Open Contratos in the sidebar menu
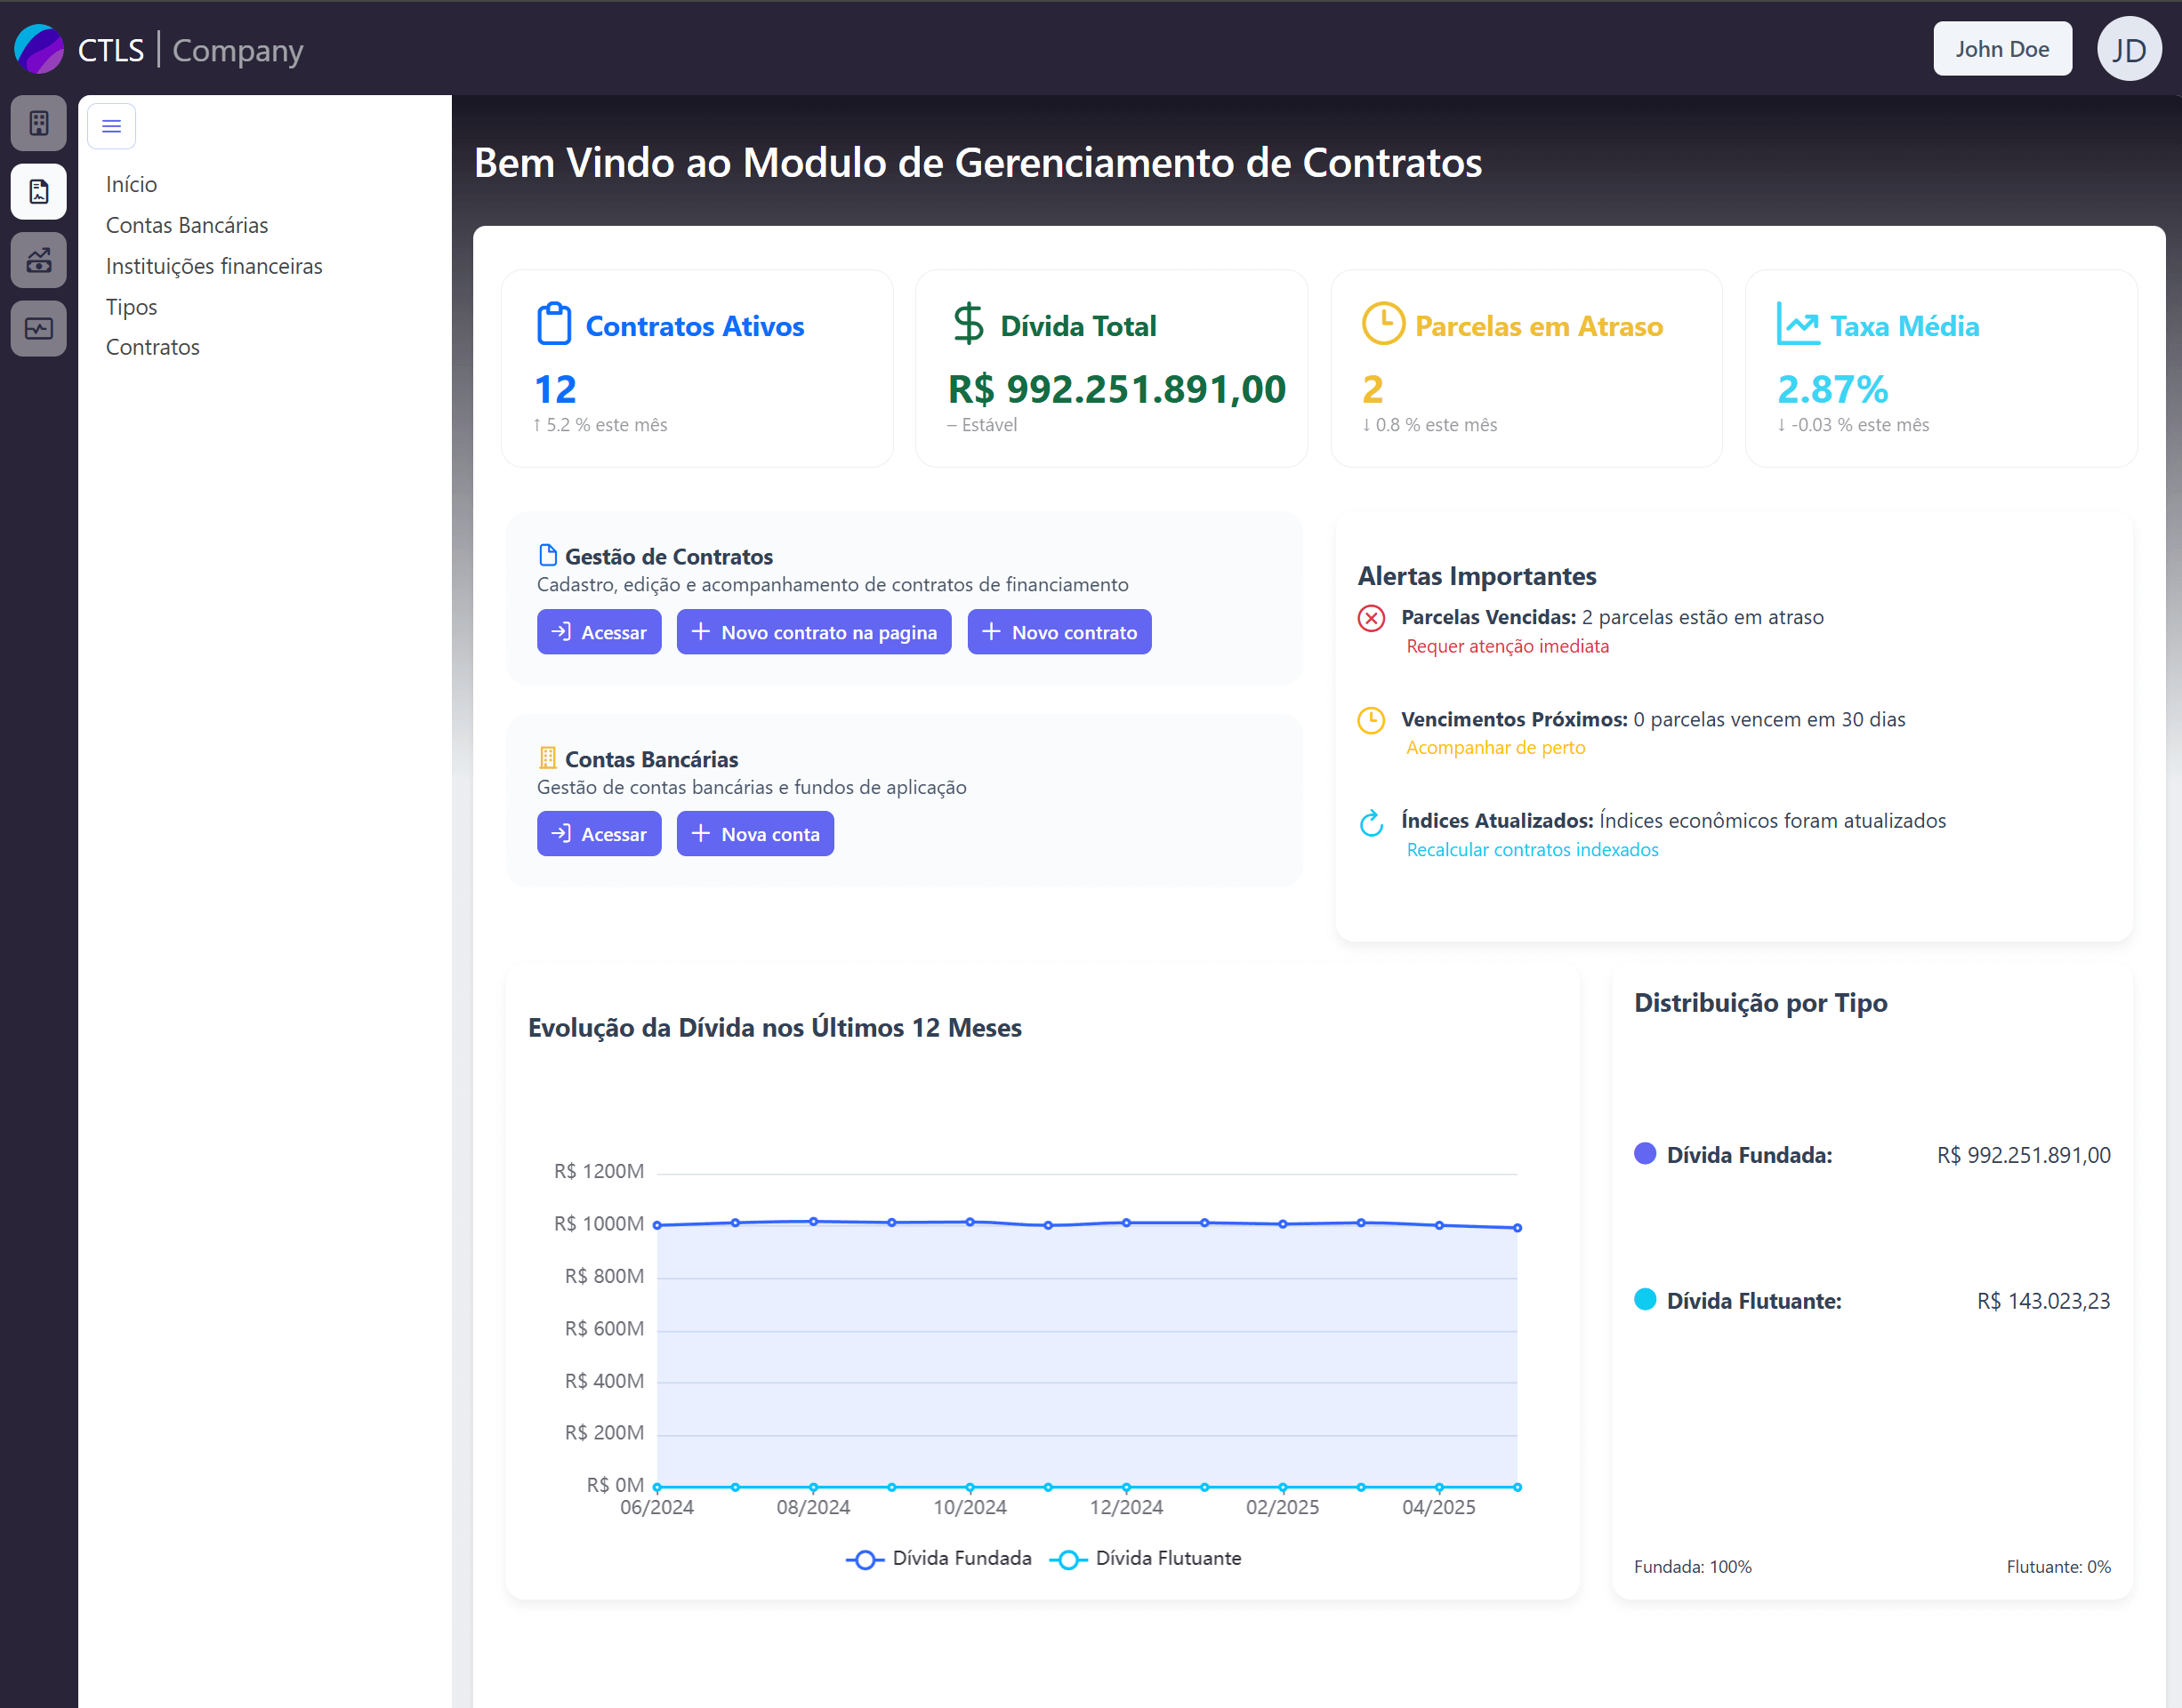Screen dimensions: 2182x1708 point(153,347)
